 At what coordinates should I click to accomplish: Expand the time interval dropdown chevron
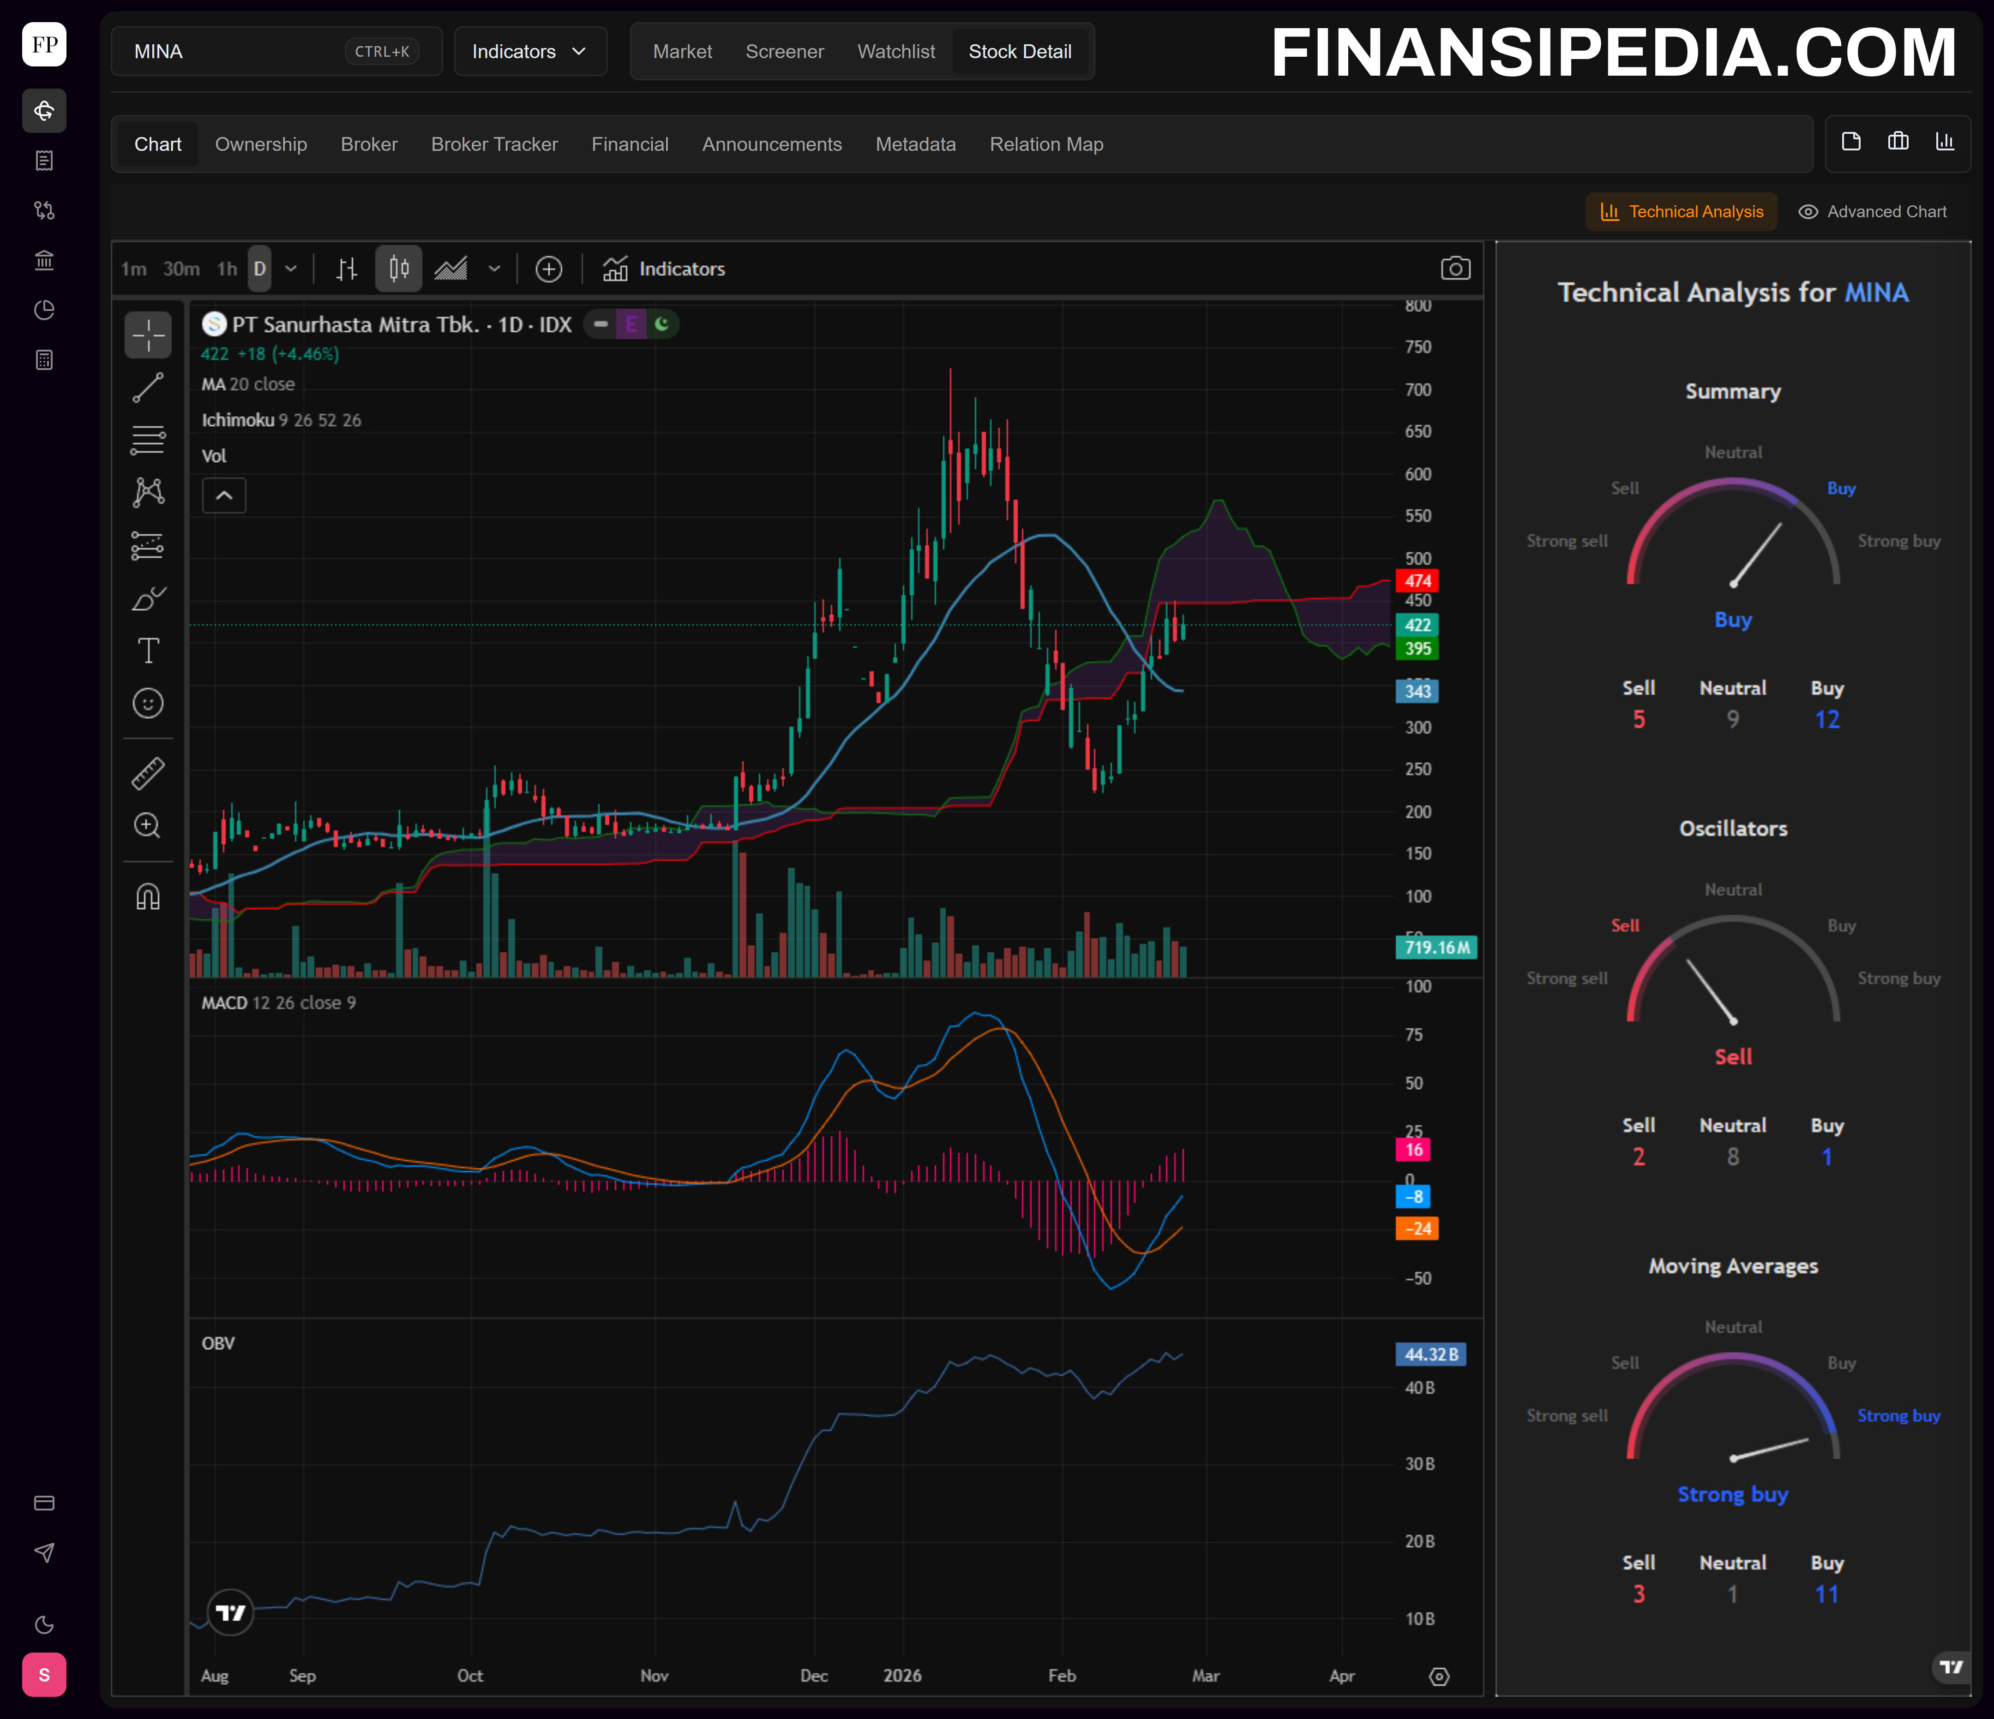click(291, 269)
